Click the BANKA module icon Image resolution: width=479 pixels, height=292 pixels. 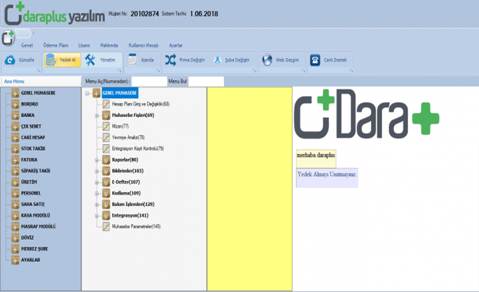coord(15,115)
